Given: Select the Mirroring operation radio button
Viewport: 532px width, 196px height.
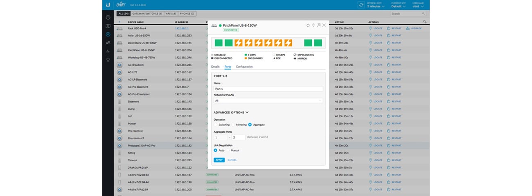Looking at the screenshot, I should (x=233, y=125).
